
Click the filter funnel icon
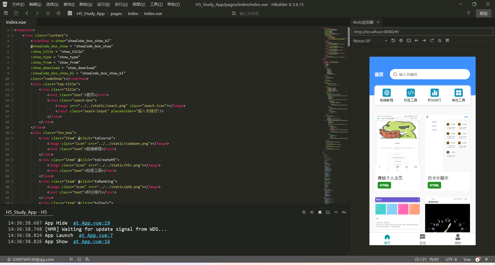(468, 13)
